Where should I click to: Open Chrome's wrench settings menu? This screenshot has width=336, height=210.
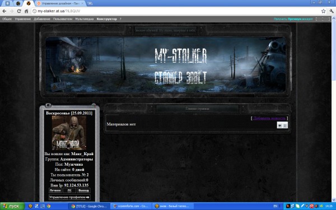pyautogui.click(x=332, y=11)
